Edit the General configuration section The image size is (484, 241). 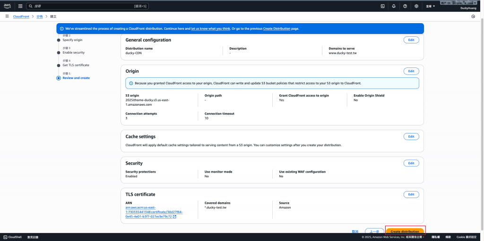tap(411, 40)
